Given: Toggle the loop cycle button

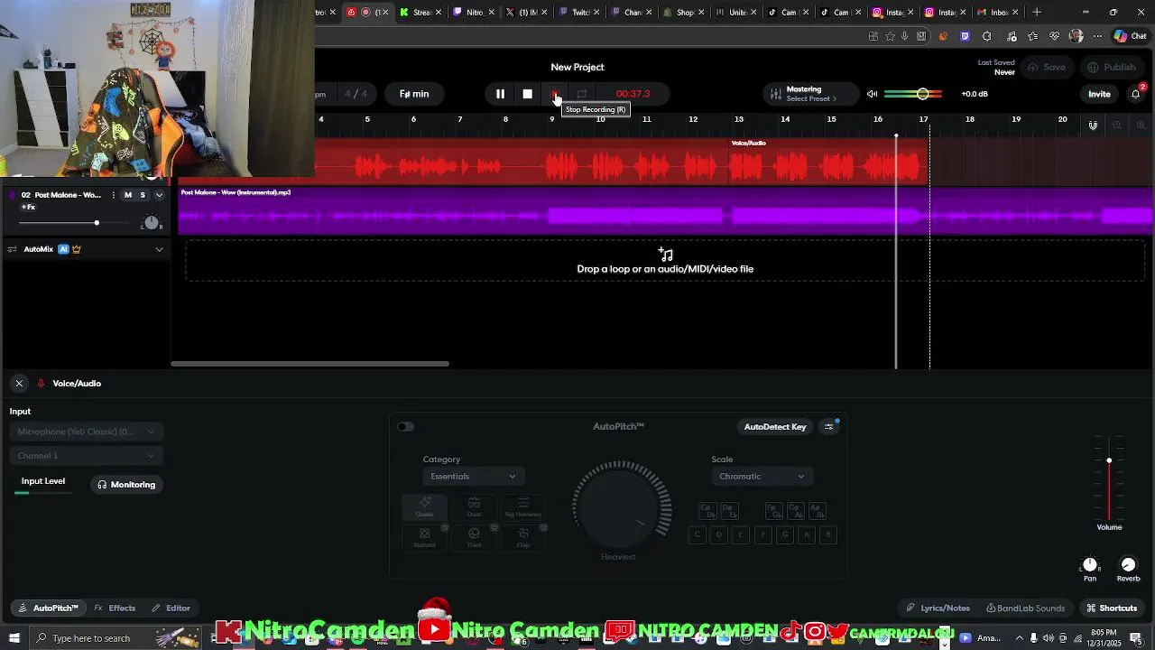Looking at the screenshot, I should 582,94.
